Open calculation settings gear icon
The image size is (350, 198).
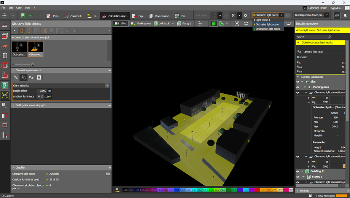pyautogui.click(x=245, y=16)
